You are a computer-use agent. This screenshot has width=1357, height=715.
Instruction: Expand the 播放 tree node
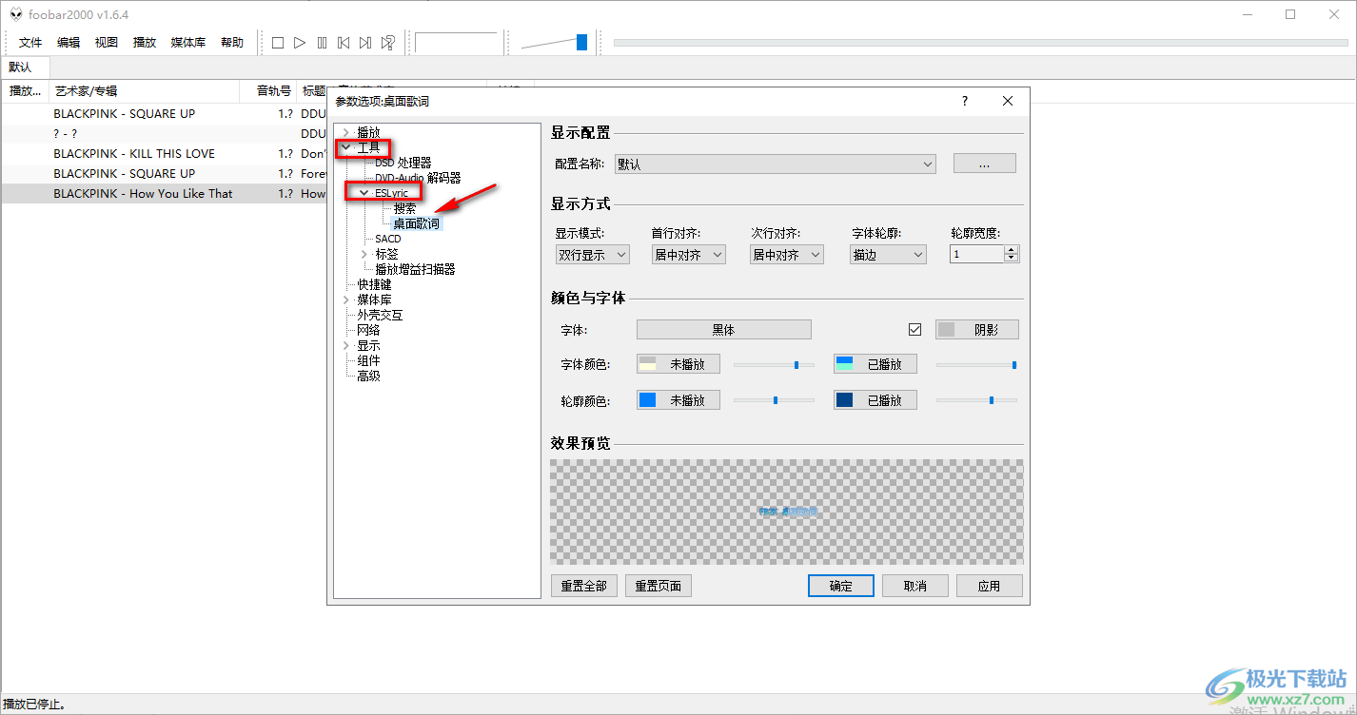346,132
